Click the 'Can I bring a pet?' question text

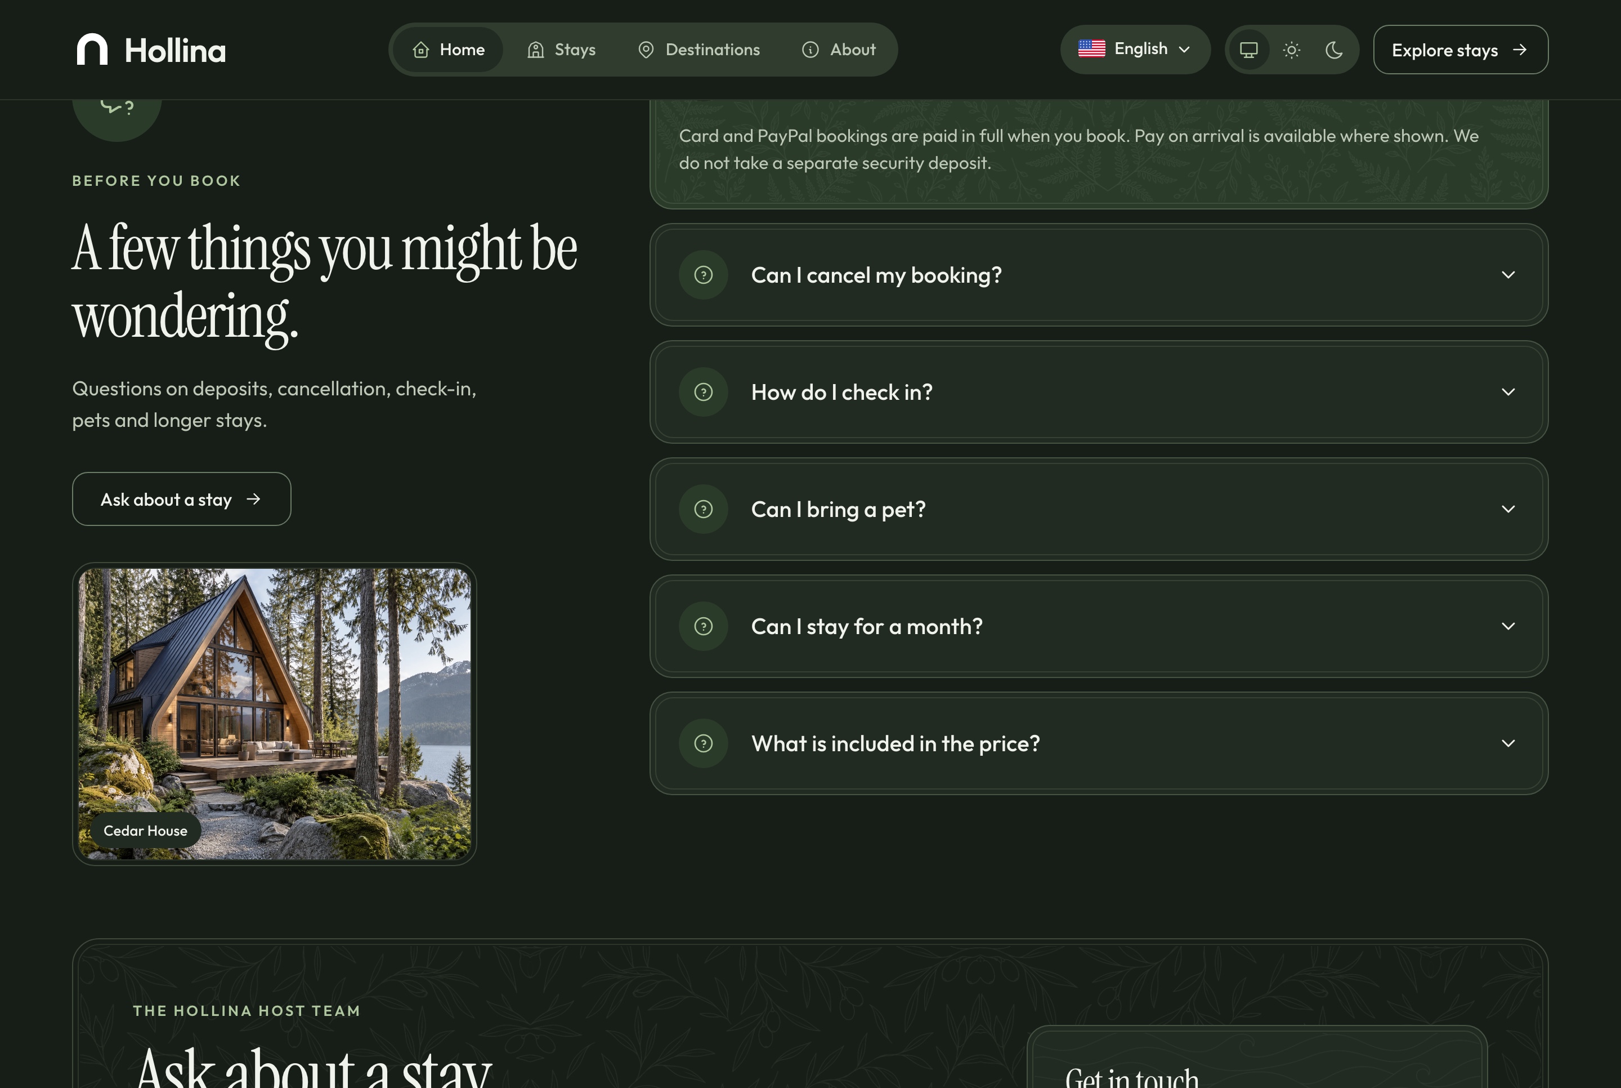838,510
